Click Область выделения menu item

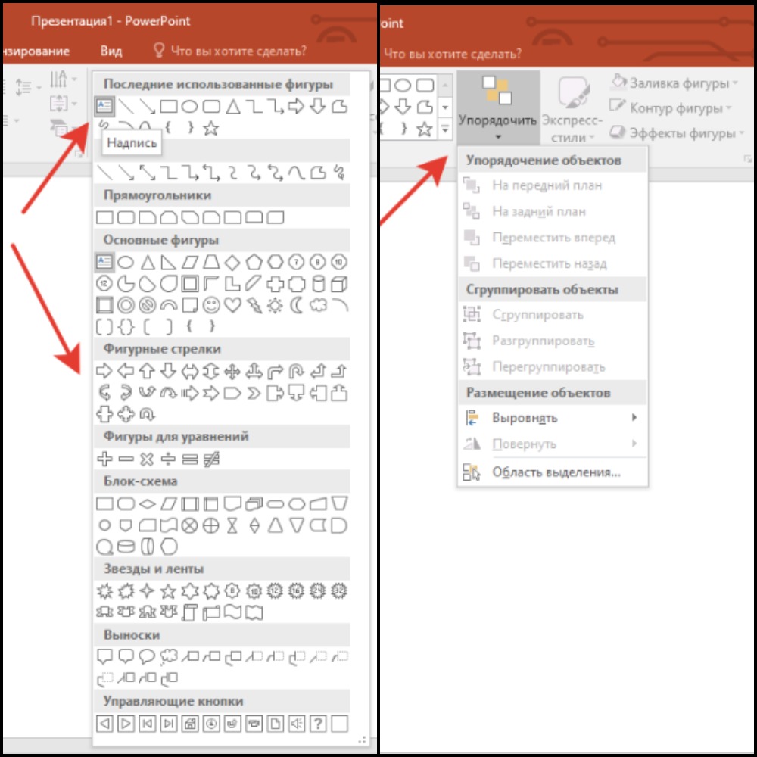(x=556, y=472)
